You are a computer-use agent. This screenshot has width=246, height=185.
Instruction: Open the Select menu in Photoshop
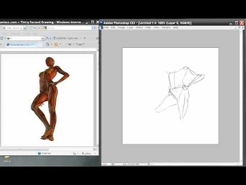tap(139, 27)
